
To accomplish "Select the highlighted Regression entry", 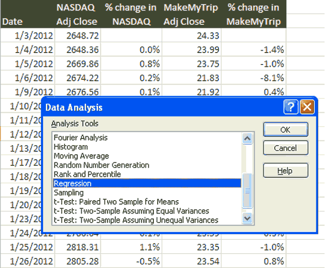I will coord(147,183).
